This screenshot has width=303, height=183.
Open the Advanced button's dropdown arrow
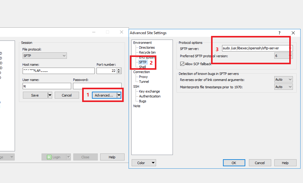point(119,95)
